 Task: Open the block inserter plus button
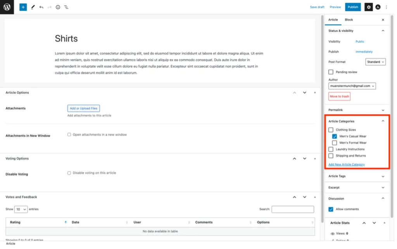click(x=23, y=7)
